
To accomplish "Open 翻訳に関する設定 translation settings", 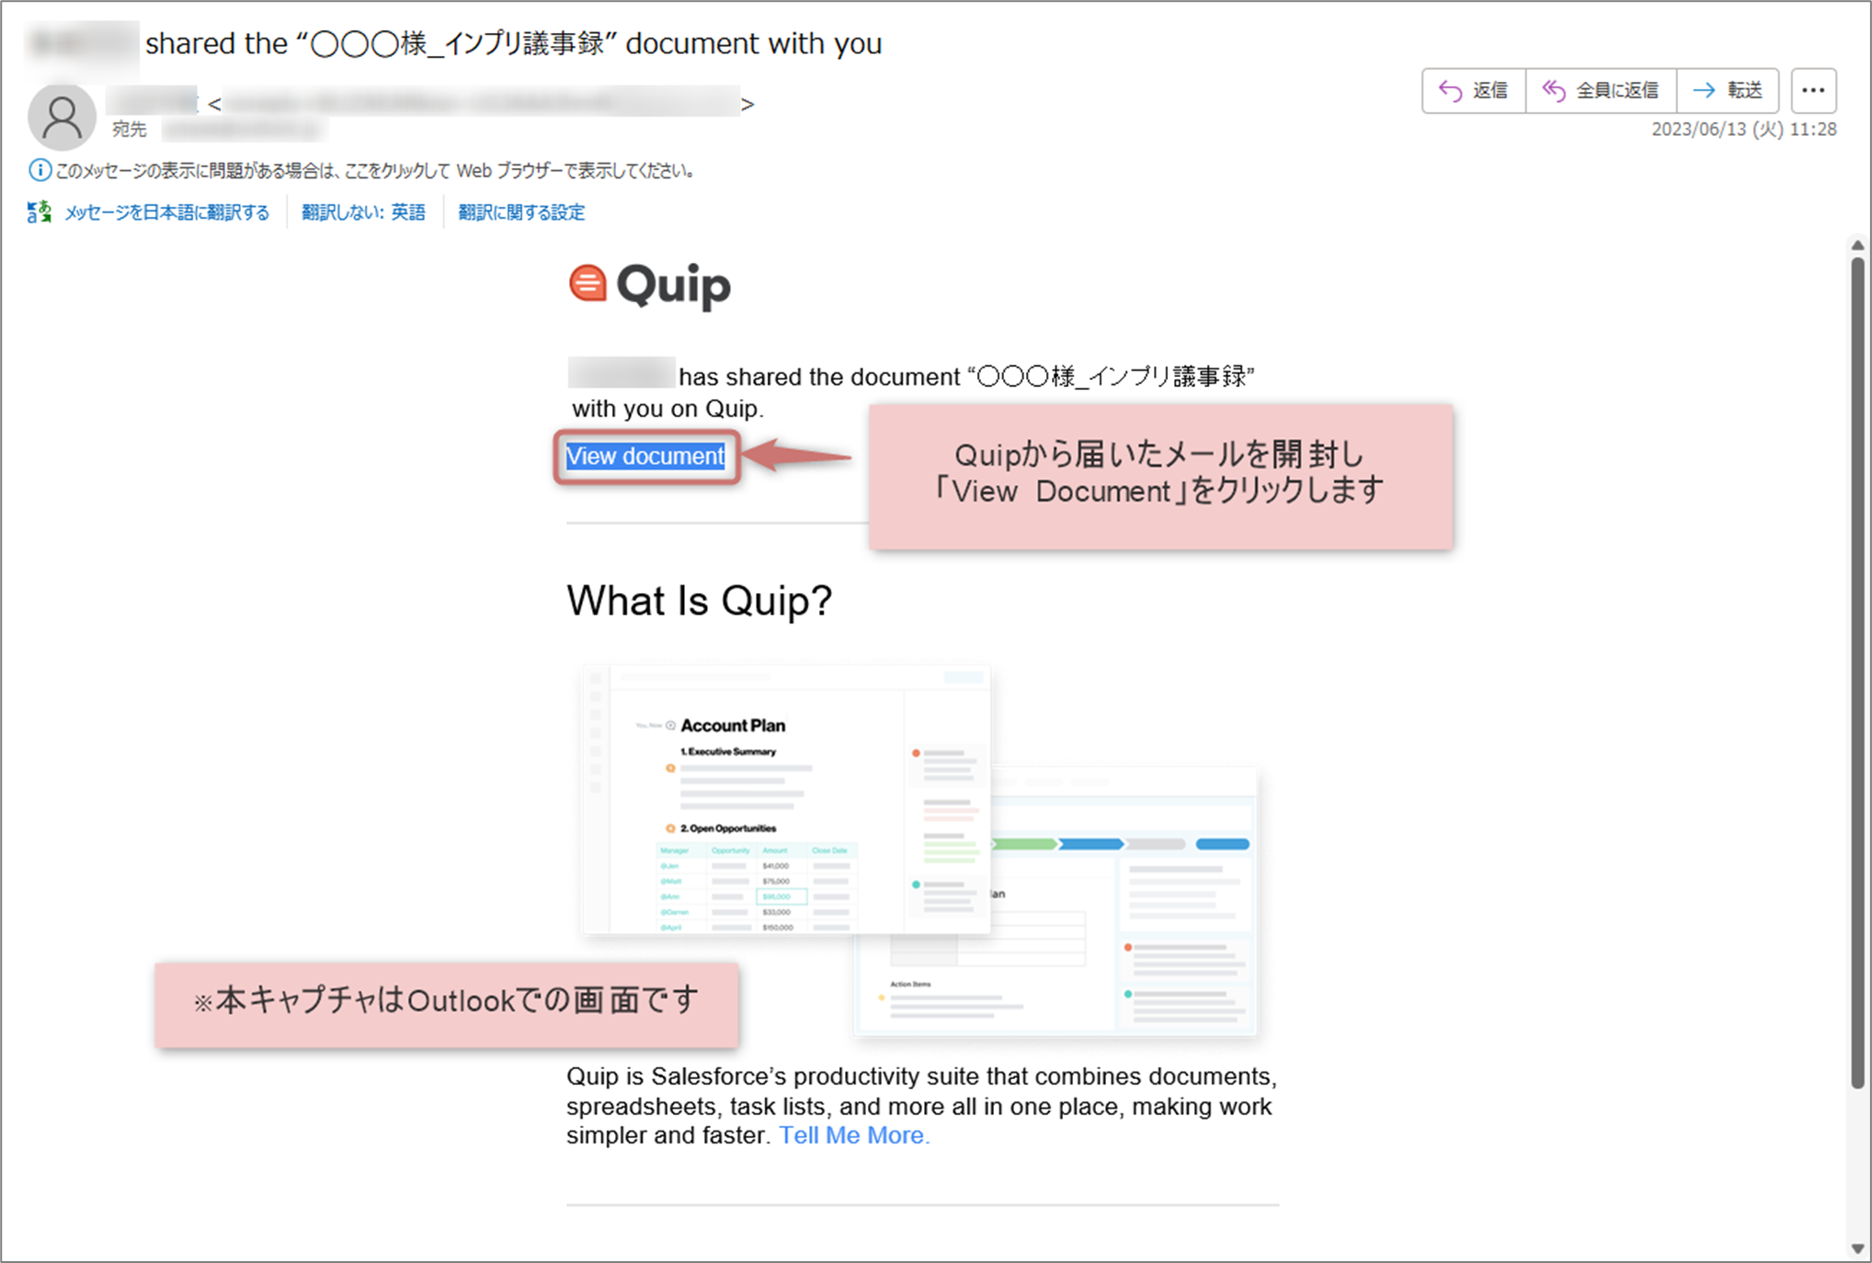I will pos(520,211).
